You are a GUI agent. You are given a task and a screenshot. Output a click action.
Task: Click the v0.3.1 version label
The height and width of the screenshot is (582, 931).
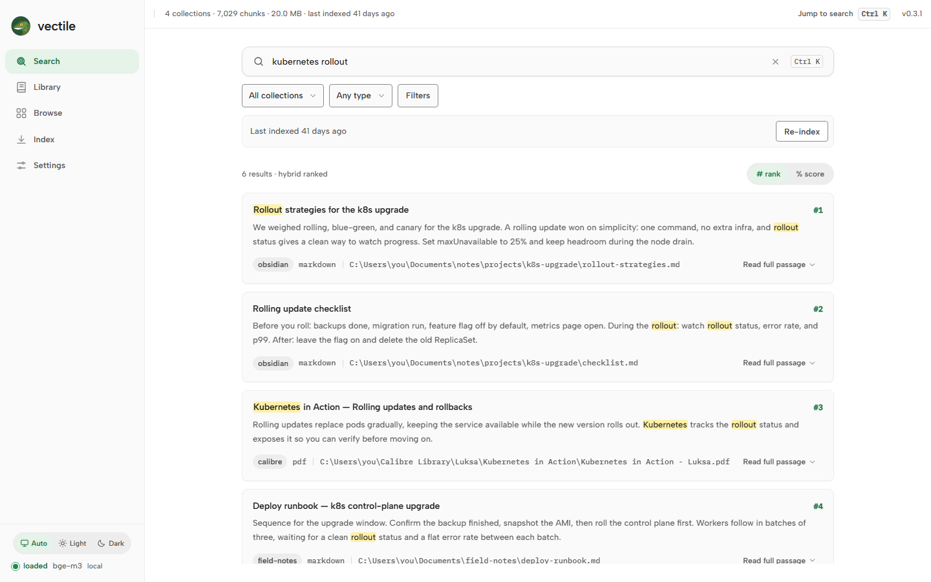pyautogui.click(x=912, y=14)
